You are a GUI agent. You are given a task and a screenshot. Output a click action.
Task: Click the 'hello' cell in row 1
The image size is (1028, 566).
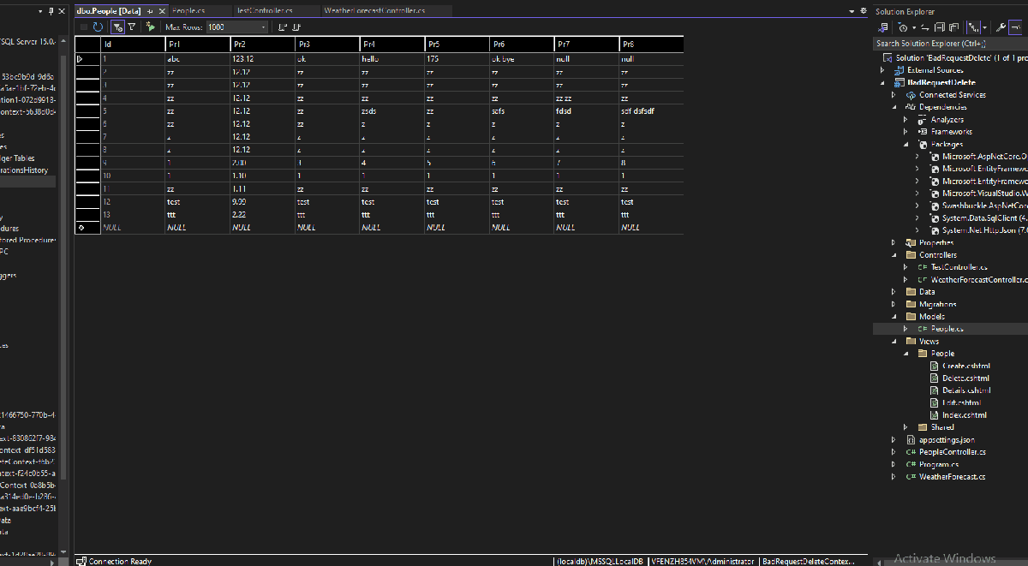(x=391, y=59)
